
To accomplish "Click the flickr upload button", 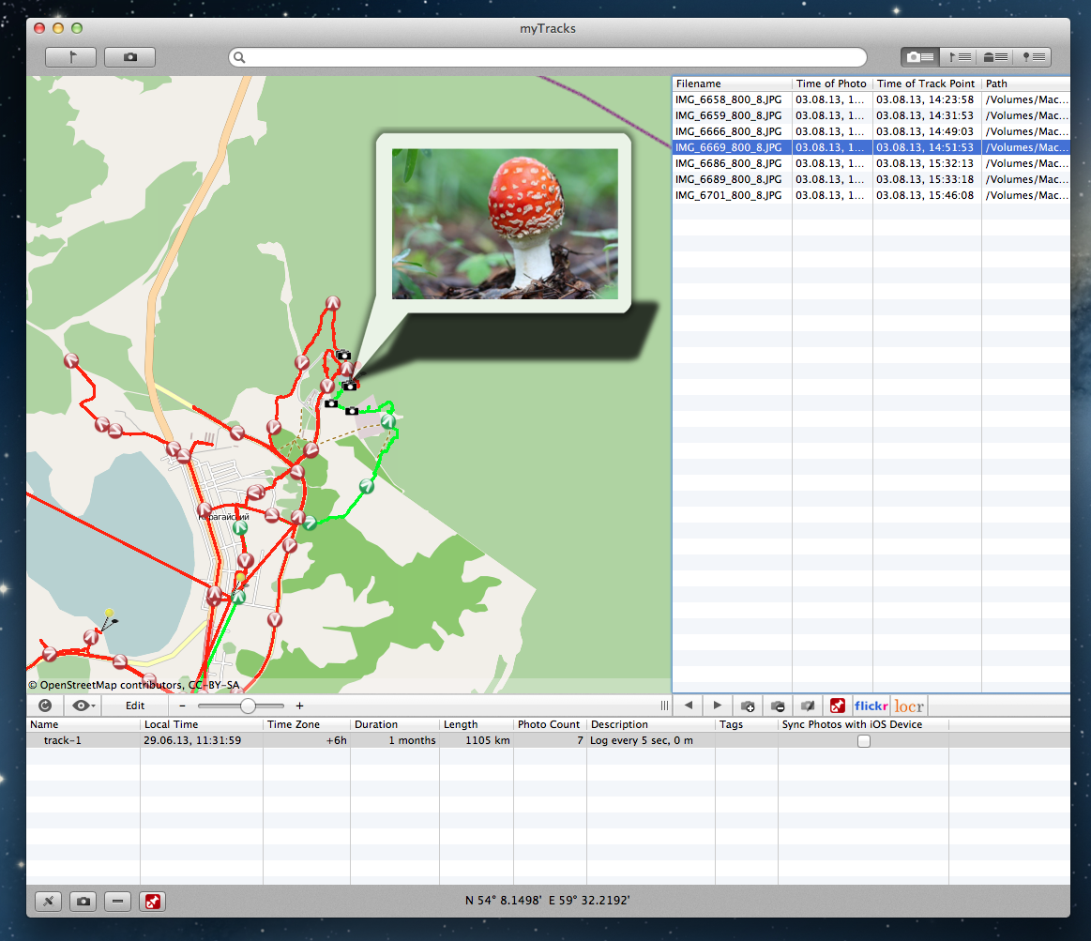I will pos(871,706).
